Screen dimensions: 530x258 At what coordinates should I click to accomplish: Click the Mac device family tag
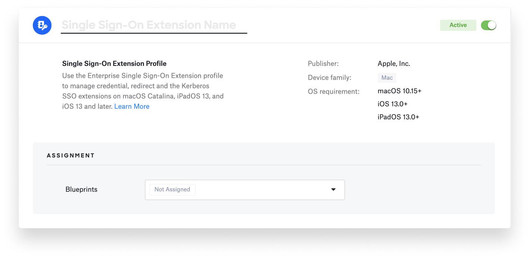(387, 78)
